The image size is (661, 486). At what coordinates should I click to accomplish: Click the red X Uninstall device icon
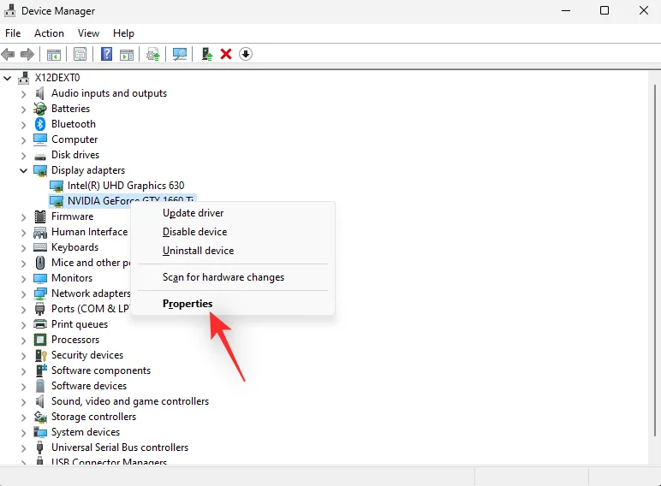pos(226,54)
